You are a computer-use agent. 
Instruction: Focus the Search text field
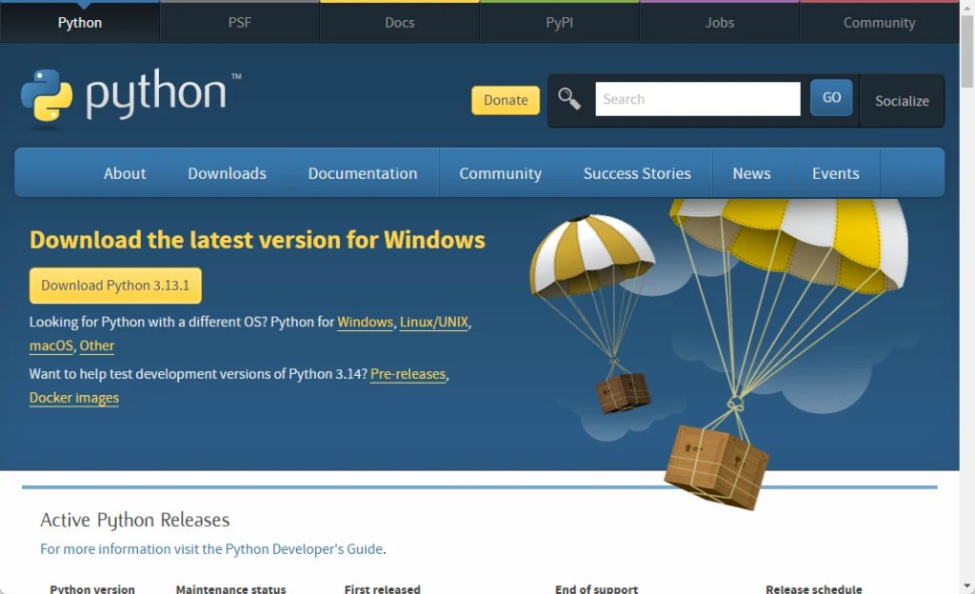(x=697, y=99)
